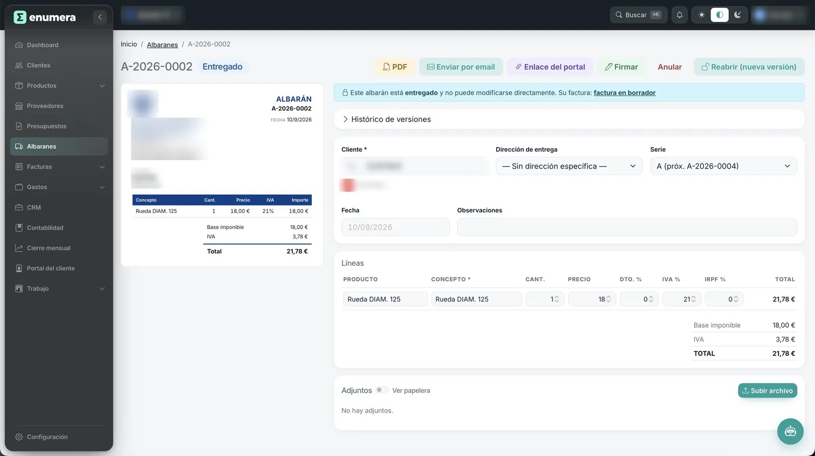Click the enumera logo icon
The height and width of the screenshot is (456, 815).
click(x=19, y=17)
